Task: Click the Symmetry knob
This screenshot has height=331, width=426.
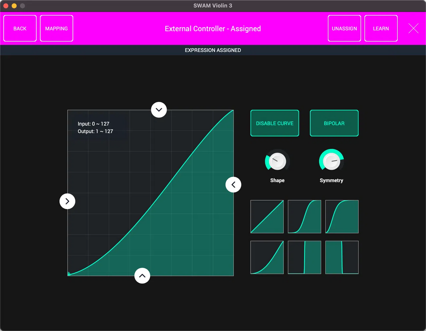Action: point(331,160)
